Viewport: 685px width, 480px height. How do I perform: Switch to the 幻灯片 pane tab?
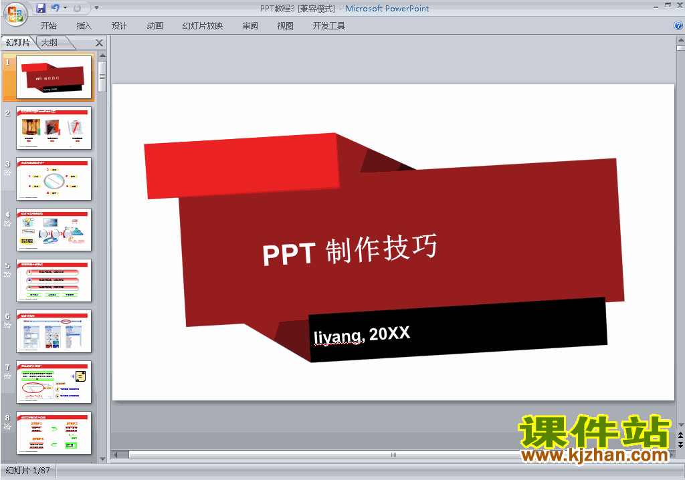click(18, 42)
